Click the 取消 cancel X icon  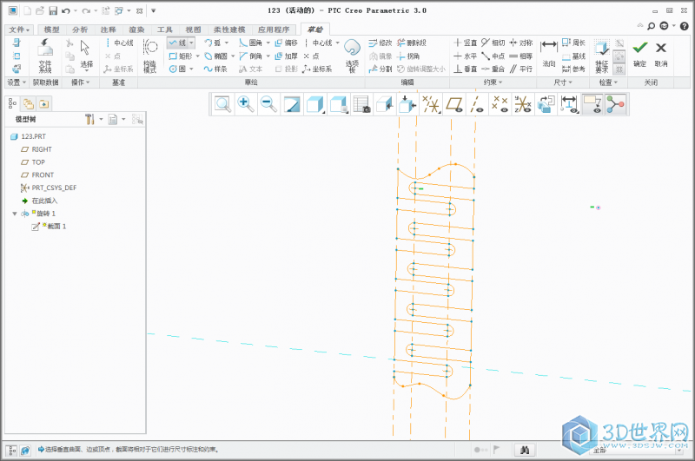coord(661,52)
